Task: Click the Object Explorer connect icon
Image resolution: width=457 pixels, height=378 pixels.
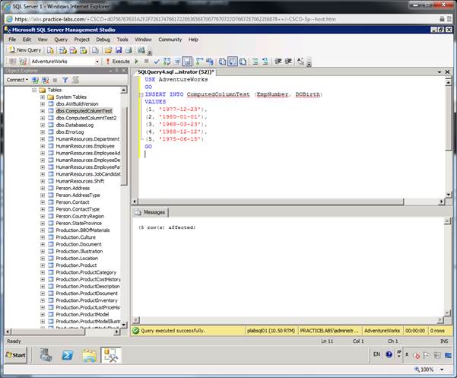Action: (x=35, y=80)
